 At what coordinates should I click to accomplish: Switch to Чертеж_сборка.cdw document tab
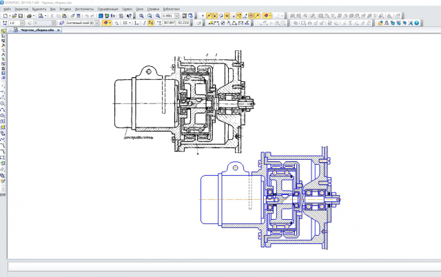click(x=37, y=30)
